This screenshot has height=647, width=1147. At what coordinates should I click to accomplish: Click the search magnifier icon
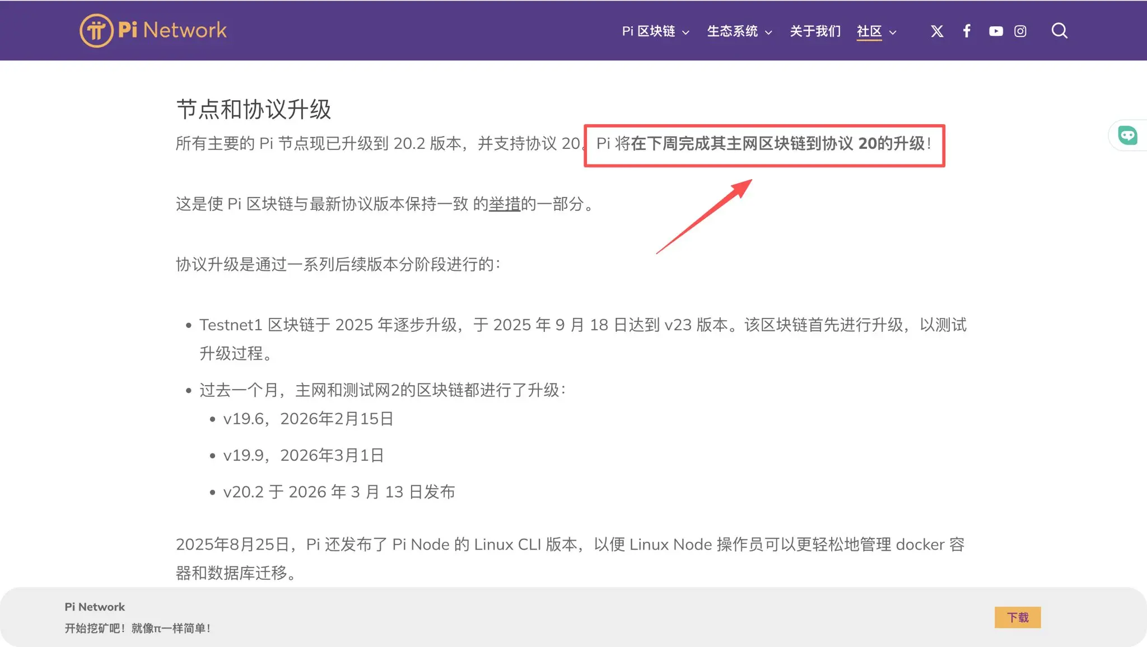(x=1059, y=31)
